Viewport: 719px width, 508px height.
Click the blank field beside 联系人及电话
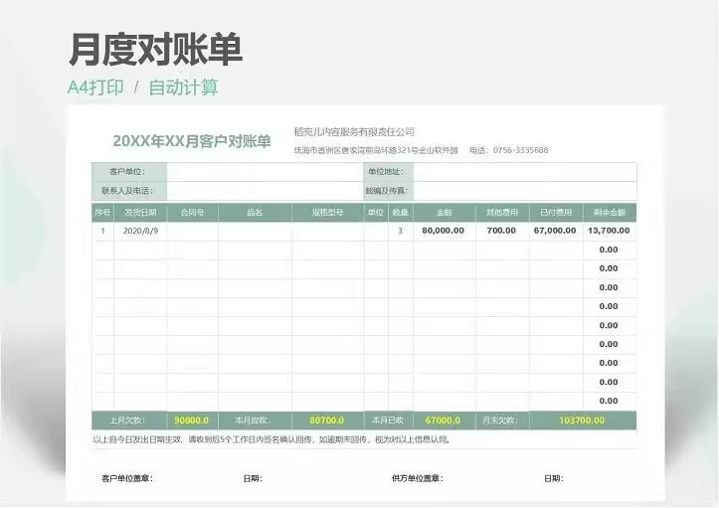(266, 191)
